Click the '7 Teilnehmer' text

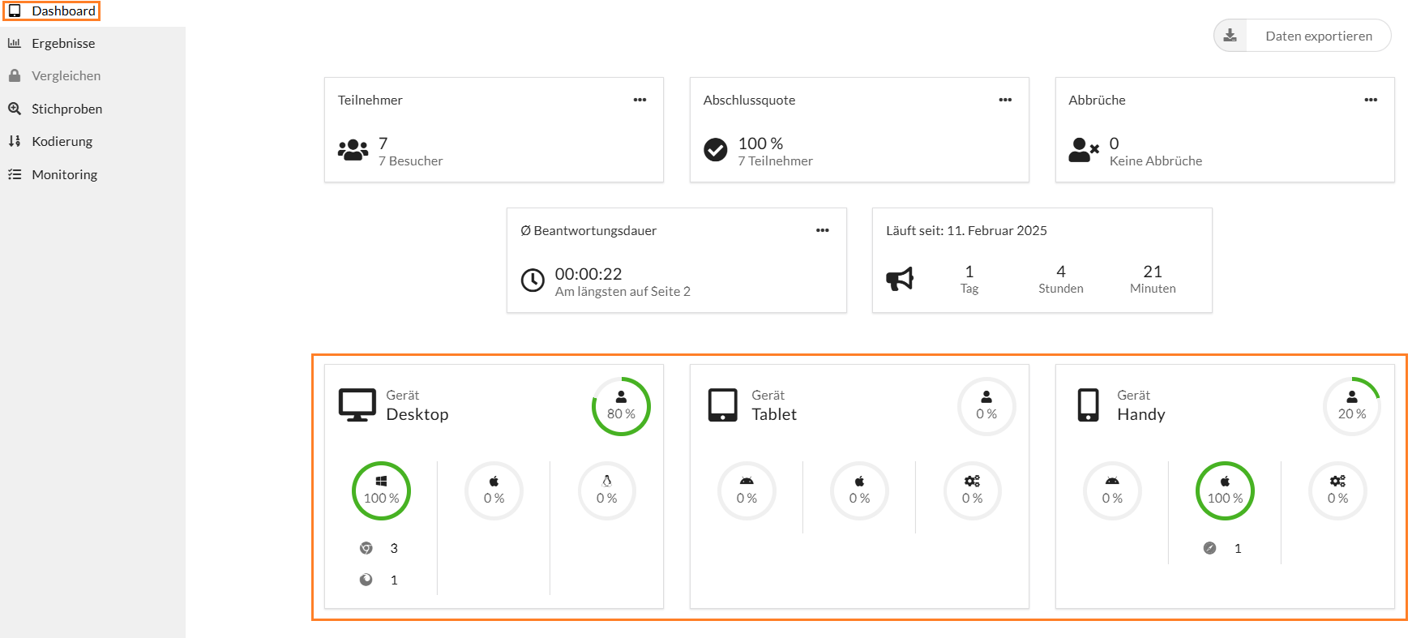click(775, 161)
